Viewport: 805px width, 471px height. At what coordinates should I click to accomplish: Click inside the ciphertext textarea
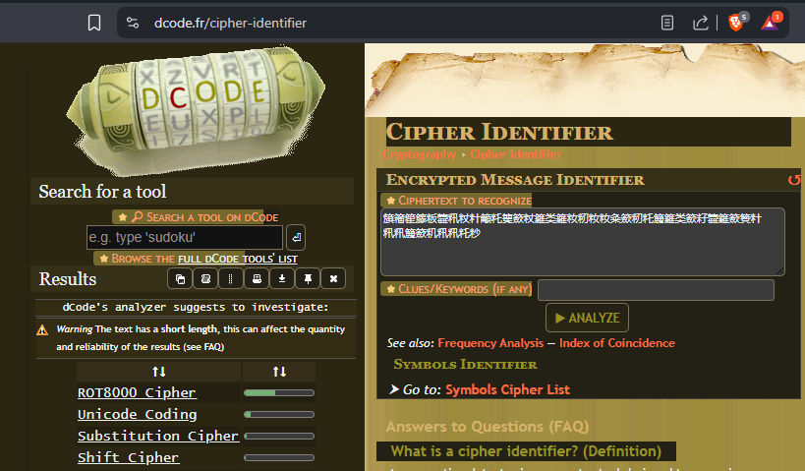pos(582,242)
